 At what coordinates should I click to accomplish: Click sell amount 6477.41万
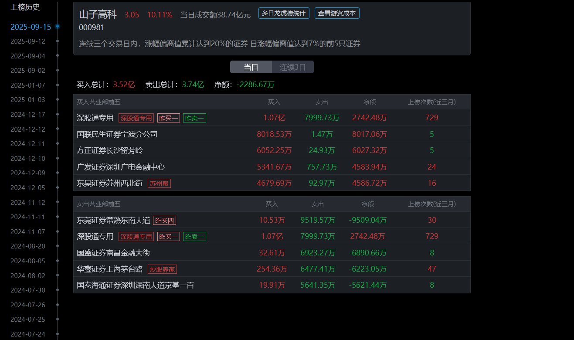coord(318,269)
